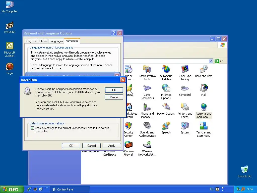Viewport: 257px width, 193px height.
Task: Click the taskbar clock showing 3:36
Action: 250,189
